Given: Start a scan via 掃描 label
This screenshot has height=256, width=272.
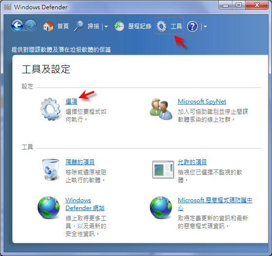Looking at the screenshot, I should click(x=93, y=26).
